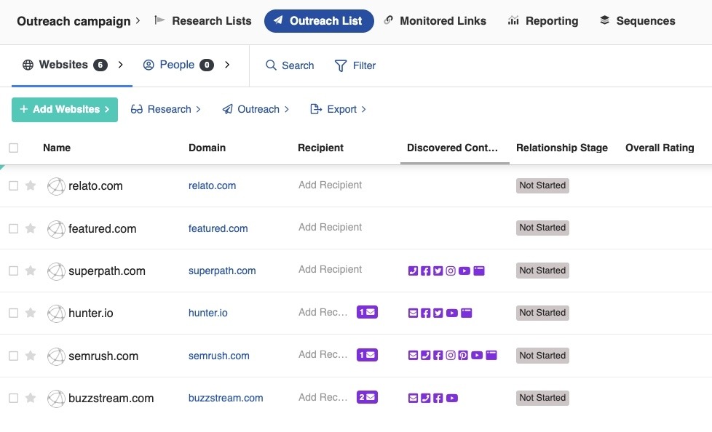Expand the Research dropdown

click(166, 109)
